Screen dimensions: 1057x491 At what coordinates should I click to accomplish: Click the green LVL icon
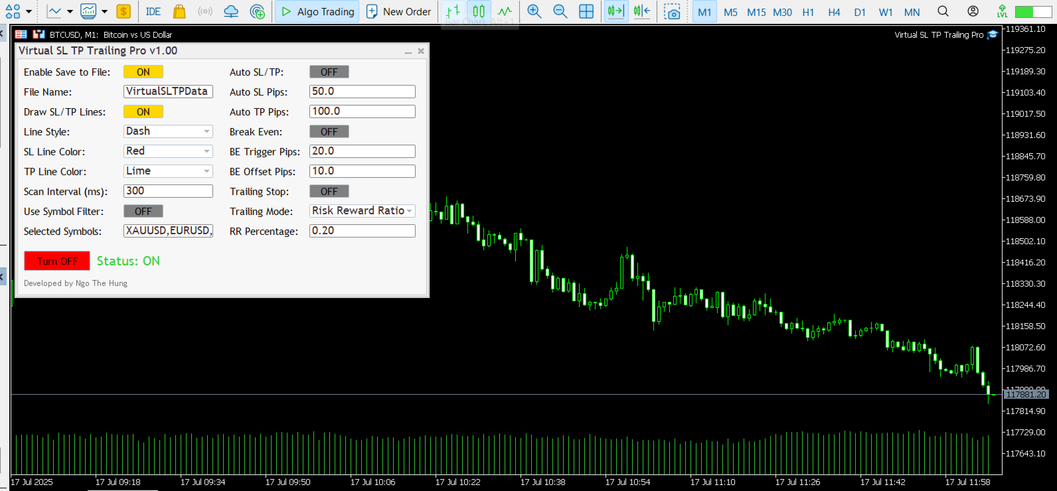click(x=1003, y=11)
